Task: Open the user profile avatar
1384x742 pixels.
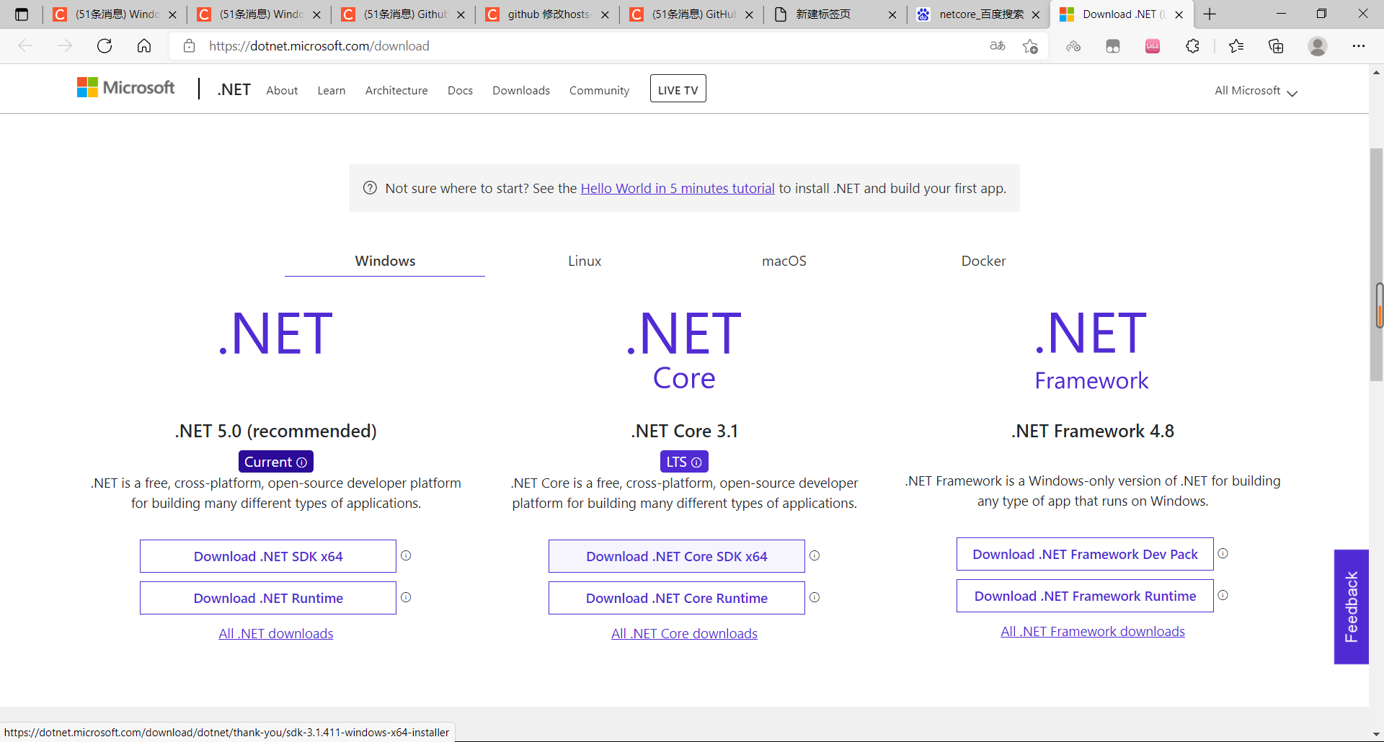Action: click(1318, 46)
